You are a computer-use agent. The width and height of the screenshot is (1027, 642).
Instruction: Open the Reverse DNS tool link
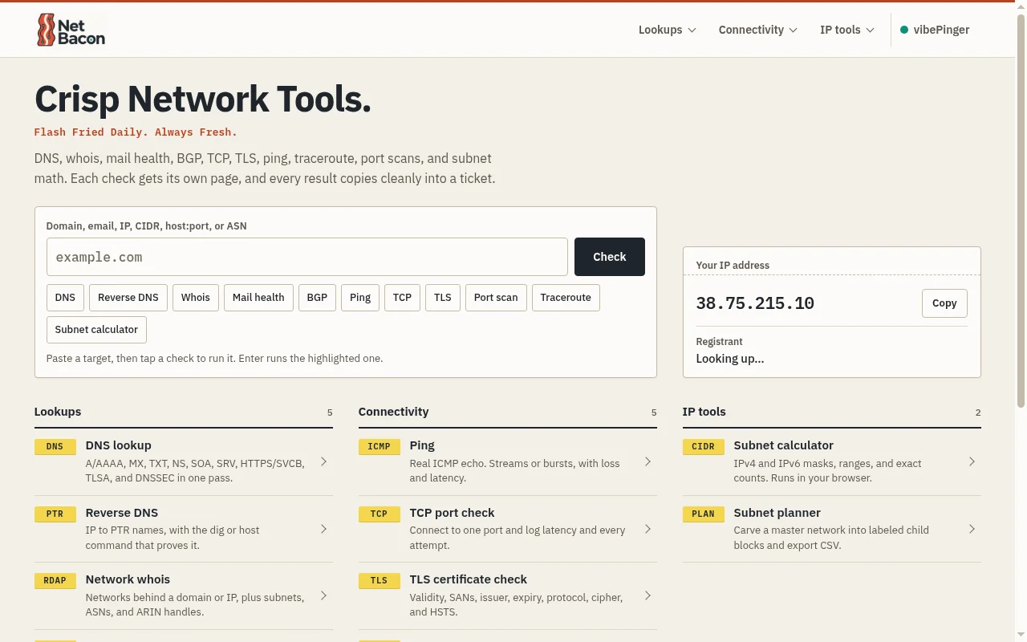tap(184, 529)
